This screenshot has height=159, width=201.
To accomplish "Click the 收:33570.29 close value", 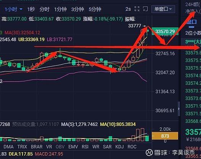I will point(68,19).
